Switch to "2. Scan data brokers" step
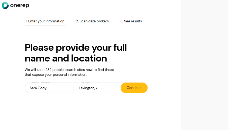Image resolution: width=228 pixels, height=130 pixels. [x=92, y=21]
